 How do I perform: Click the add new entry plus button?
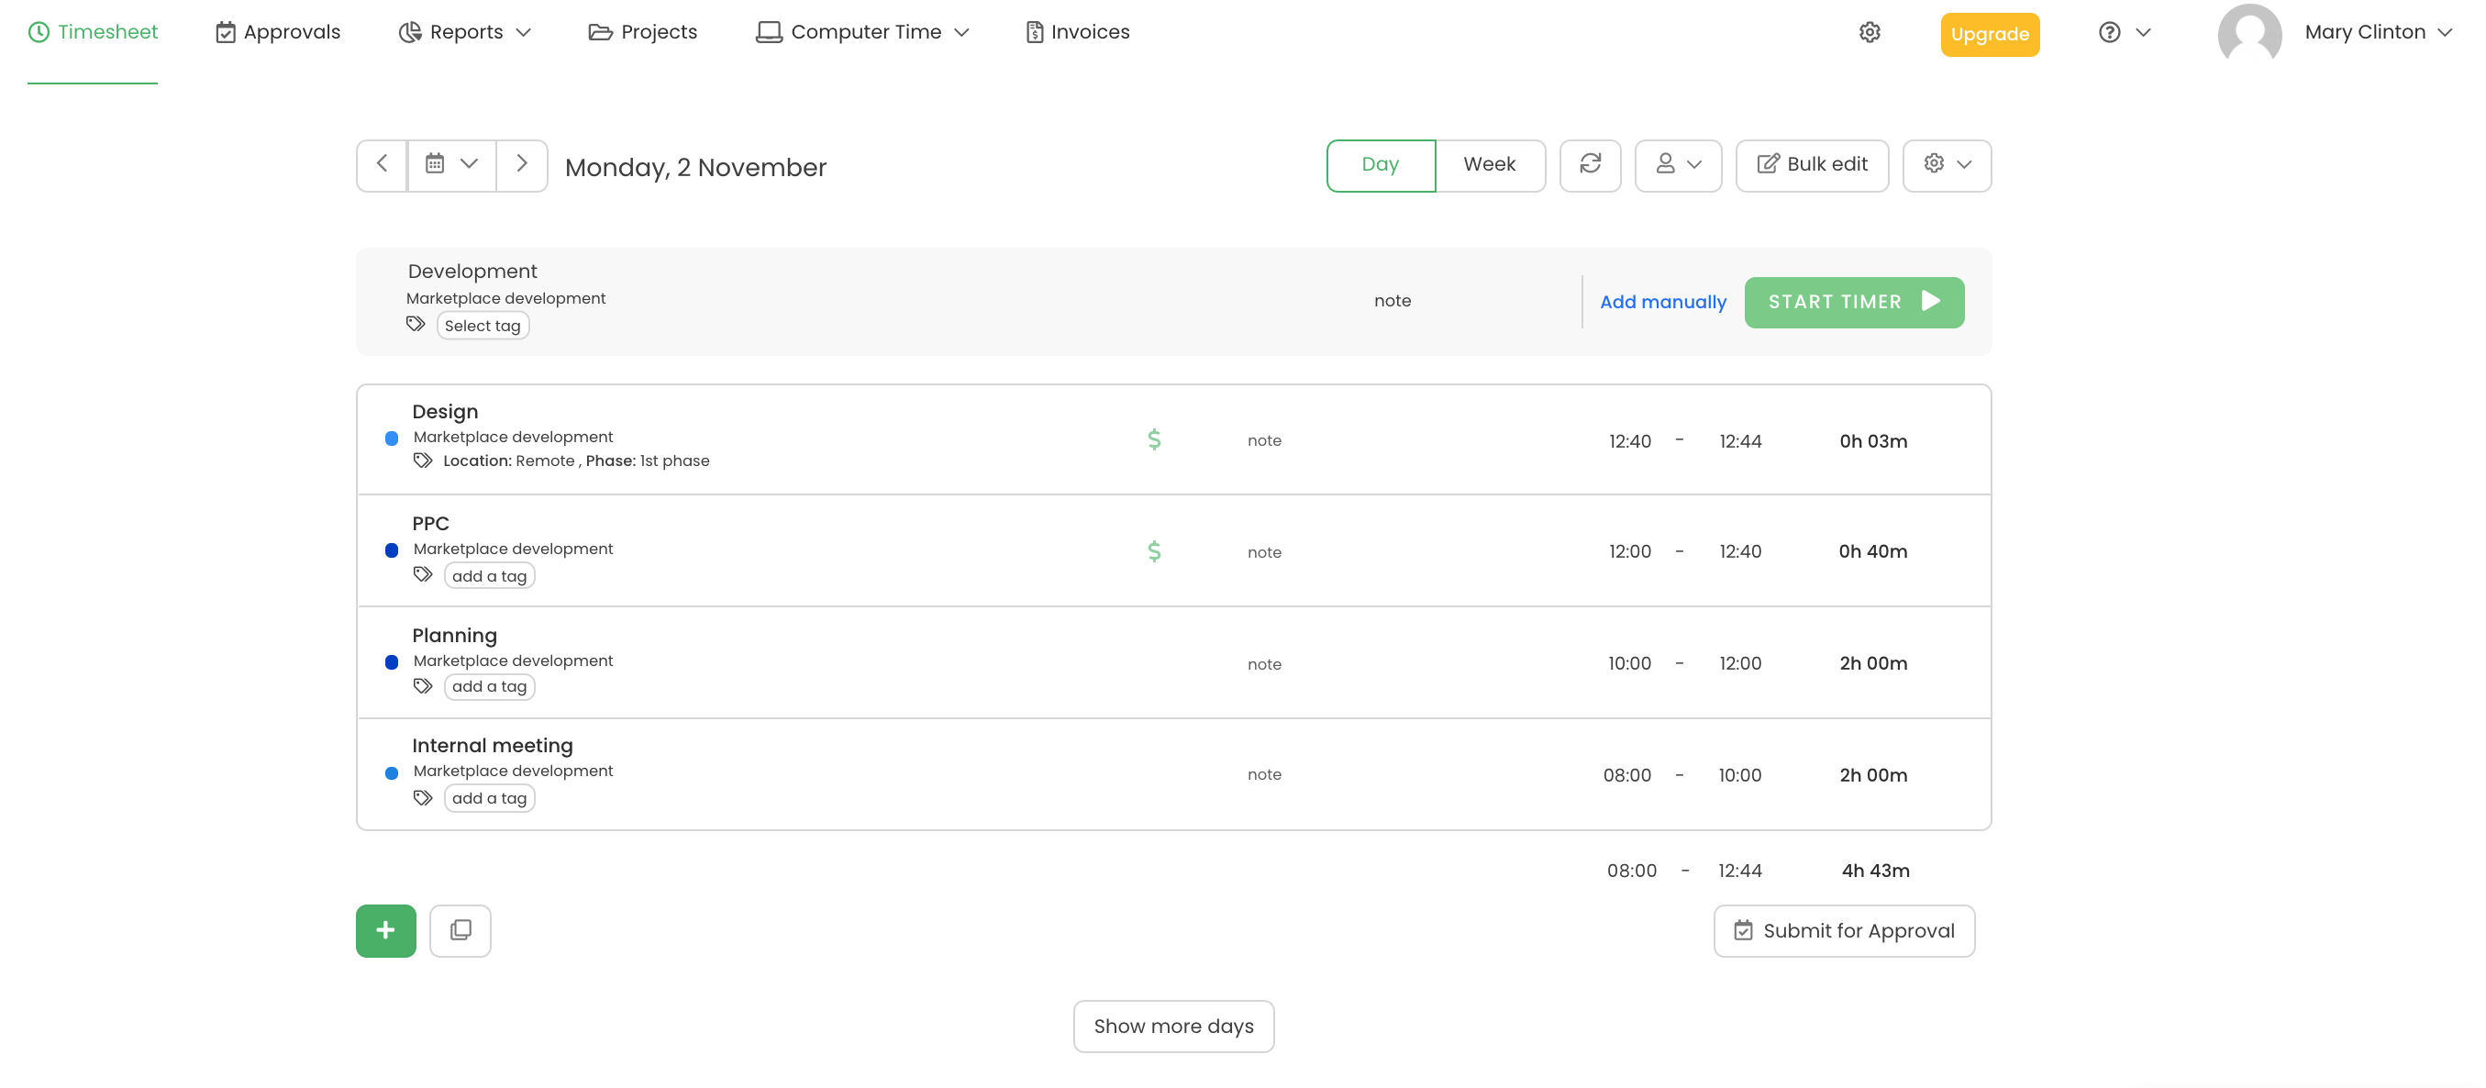(x=385, y=929)
